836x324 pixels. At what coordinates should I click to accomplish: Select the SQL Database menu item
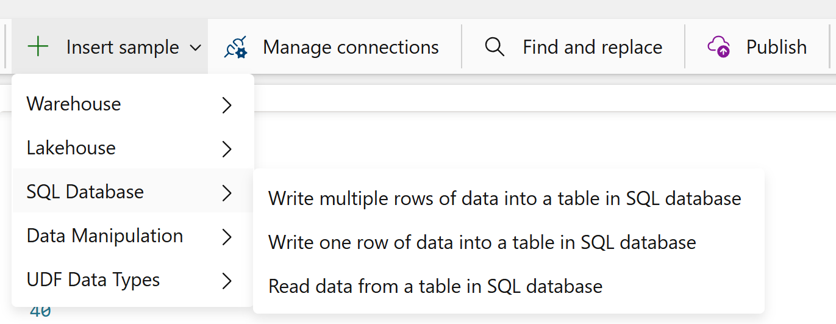[132, 192]
